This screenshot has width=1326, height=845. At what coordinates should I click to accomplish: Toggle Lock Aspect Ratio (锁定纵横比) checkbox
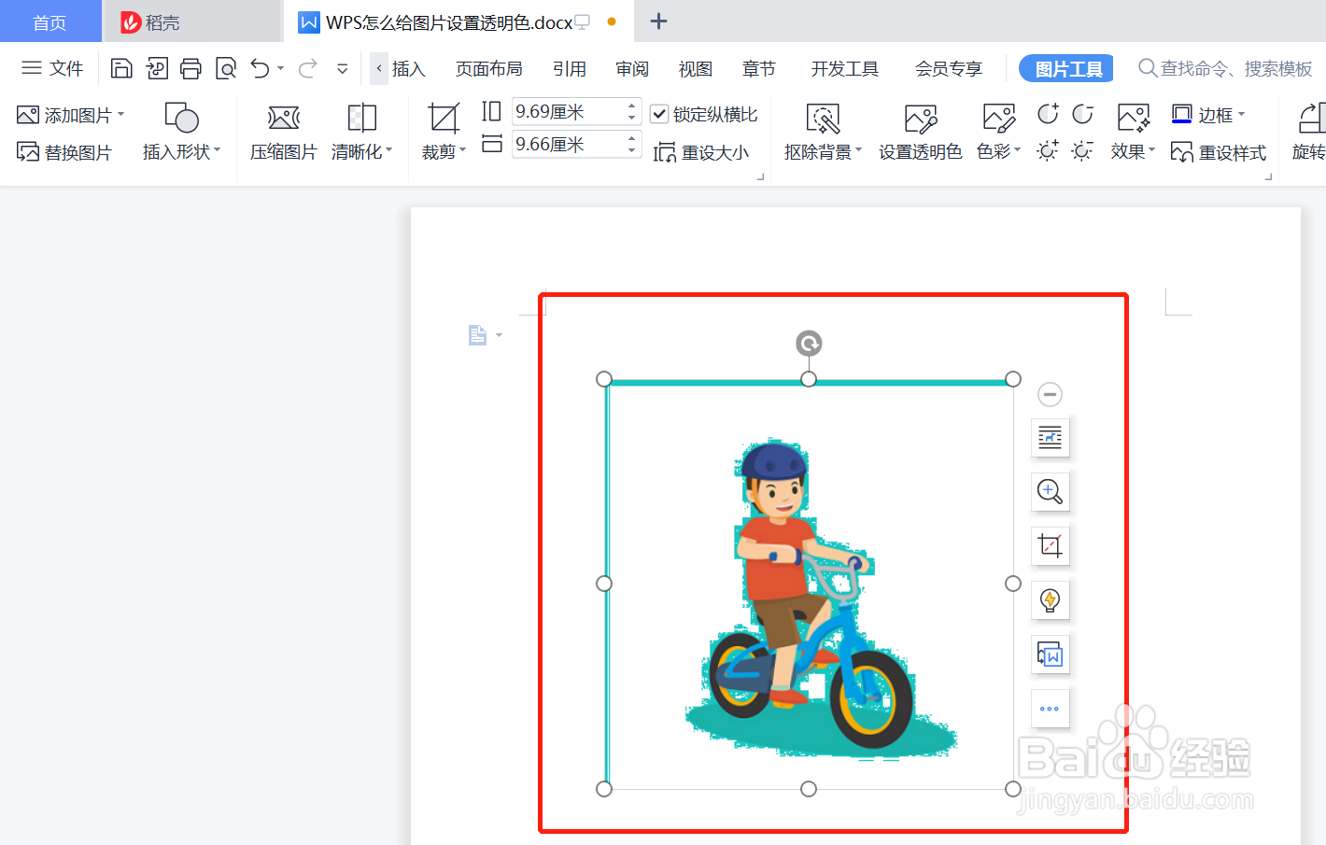pos(659,114)
